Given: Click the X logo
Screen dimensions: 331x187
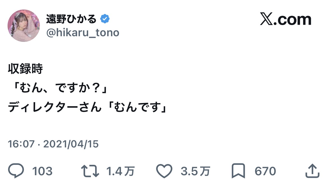Looking at the screenshot, I should point(267,20).
